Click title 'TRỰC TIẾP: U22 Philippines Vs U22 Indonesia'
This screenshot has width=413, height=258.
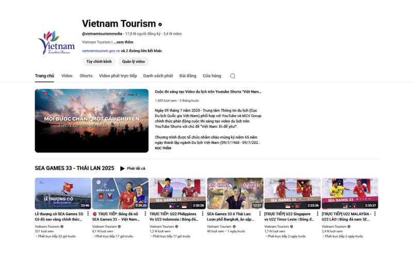click(174, 217)
